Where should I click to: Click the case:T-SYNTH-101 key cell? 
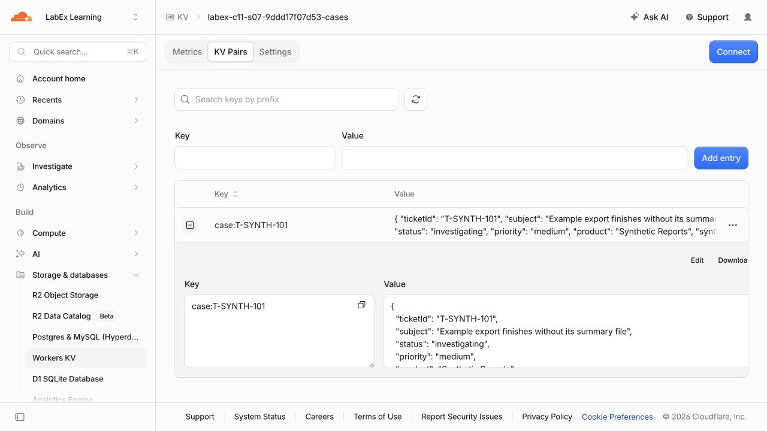[251, 225]
